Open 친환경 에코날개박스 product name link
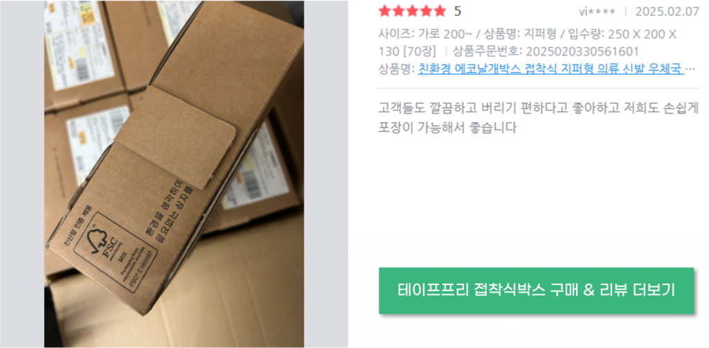Screen dimensions: 709x348 (x=550, y=69)
